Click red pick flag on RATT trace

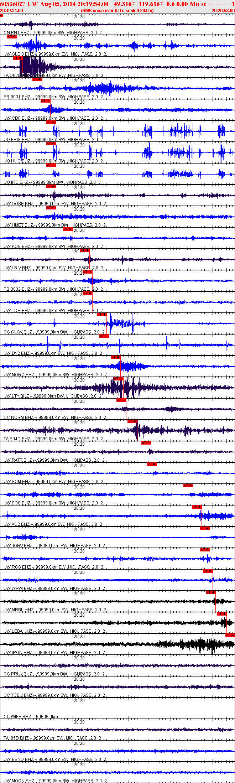tap(146, 443)
